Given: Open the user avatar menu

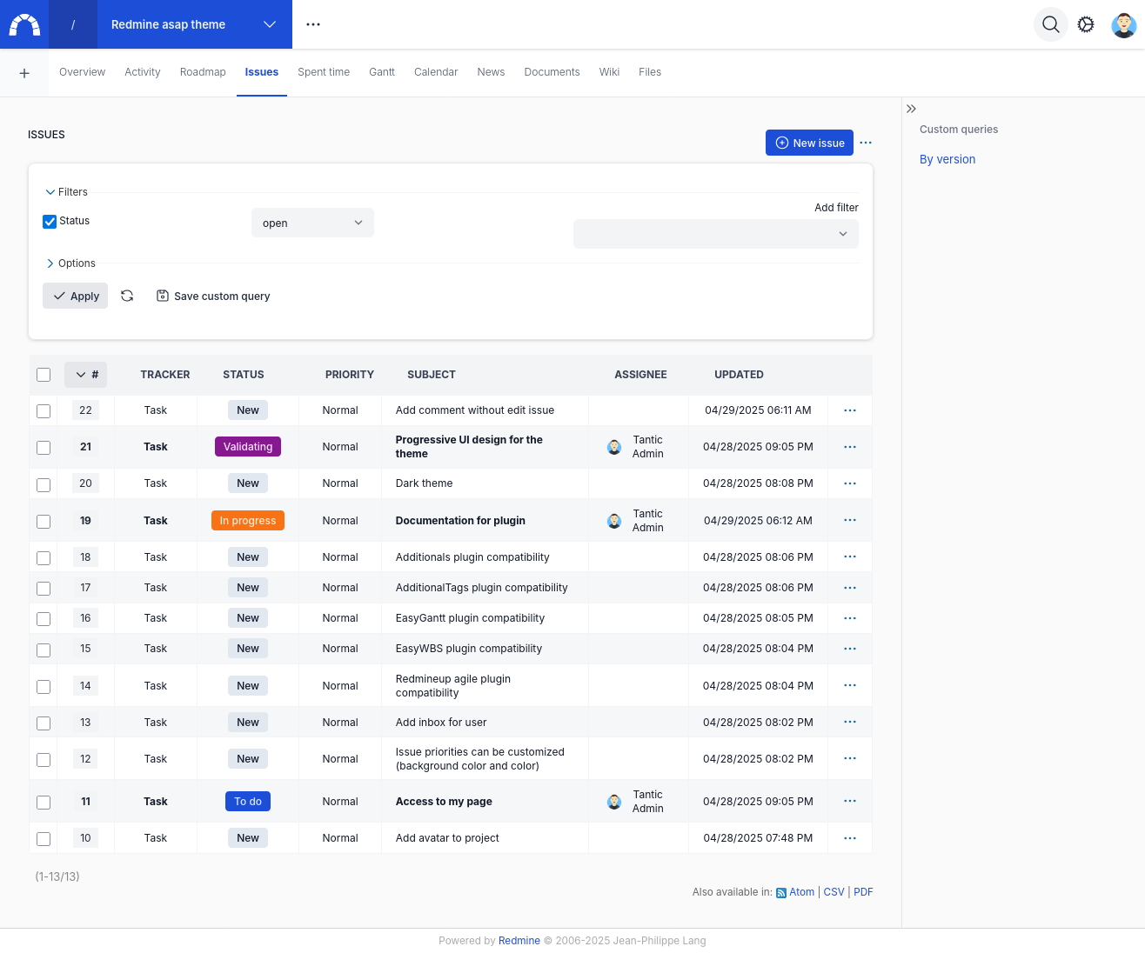Looking at the screenshot, I should coord(1124,24).
